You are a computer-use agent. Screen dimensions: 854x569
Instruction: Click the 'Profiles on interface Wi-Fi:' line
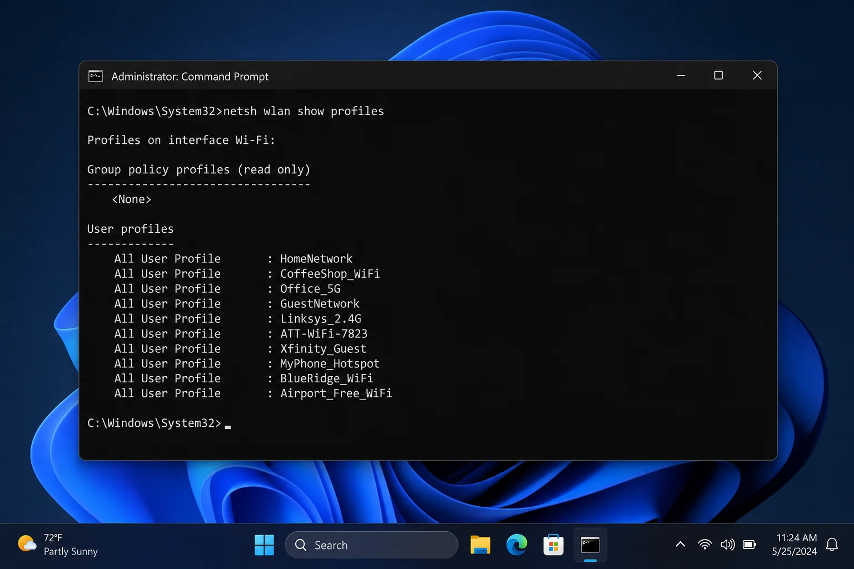[x=181, y=140]
